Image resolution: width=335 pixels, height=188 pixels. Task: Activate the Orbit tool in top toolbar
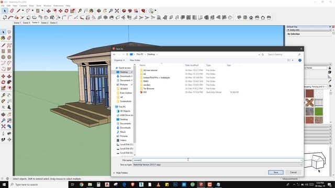[99, 10]
